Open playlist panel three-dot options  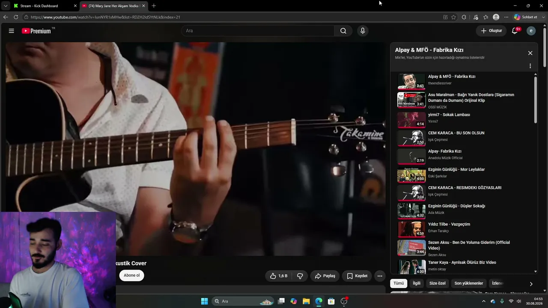coord(530,66)
